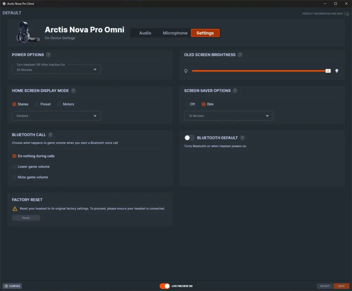
Task: Choose Lower game volume option
Action: point(14,167)
